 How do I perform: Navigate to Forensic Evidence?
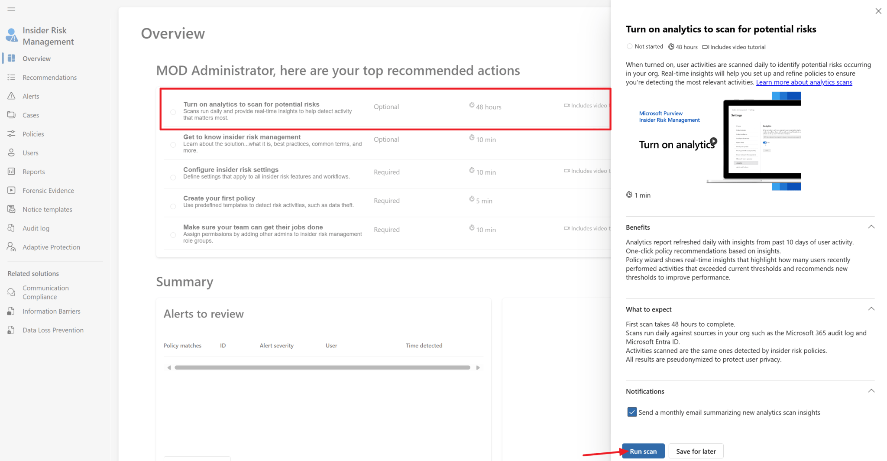pyautogui.click(x=48, y=190)
